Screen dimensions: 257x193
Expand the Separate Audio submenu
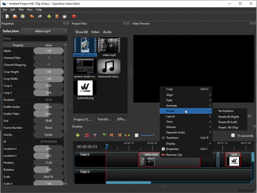tap(186, 132)
